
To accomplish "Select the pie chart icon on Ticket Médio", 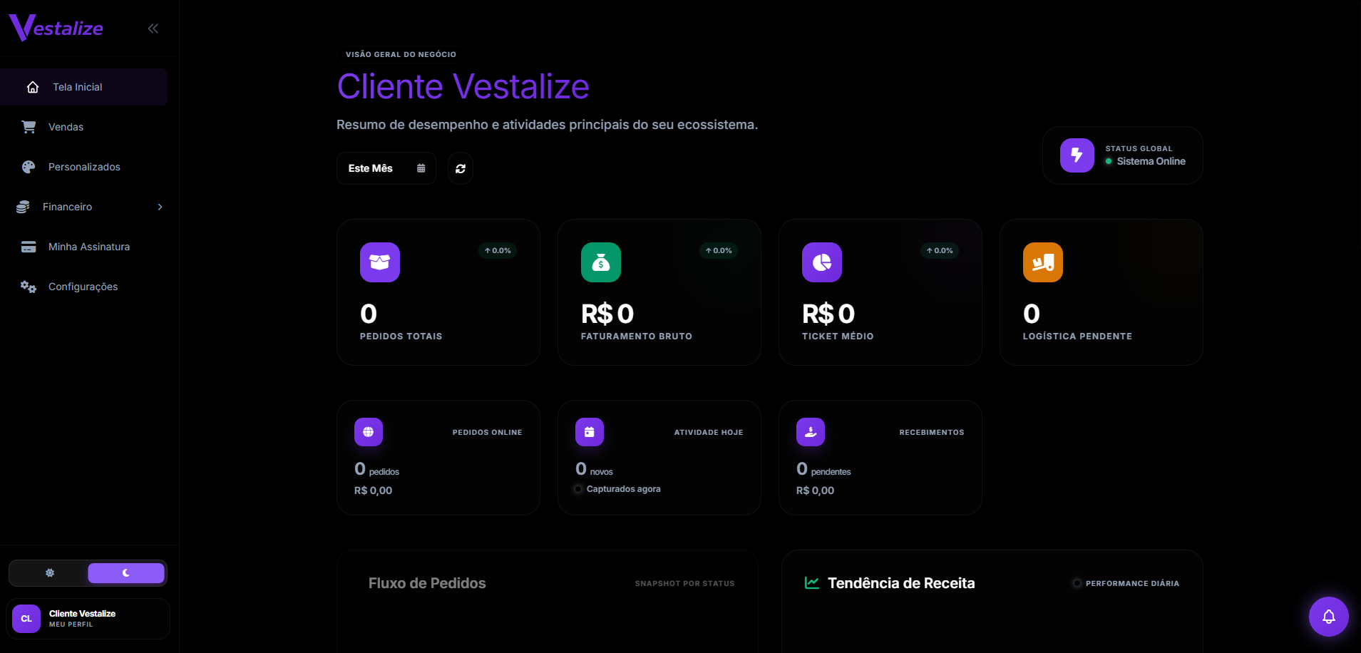I will [x=822, y=262].
